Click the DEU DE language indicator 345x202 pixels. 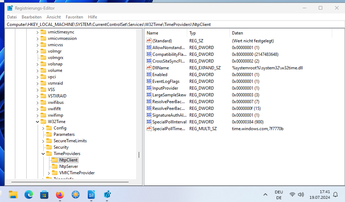point(279,195)
